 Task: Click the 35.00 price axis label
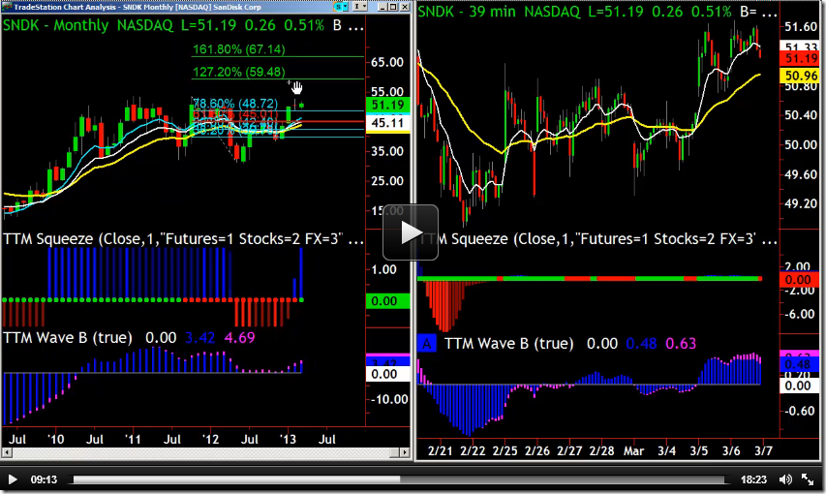[387, 151]
